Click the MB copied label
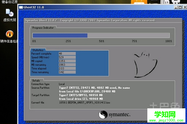Screen dimensions: 187x124 (x=37, y=61)
